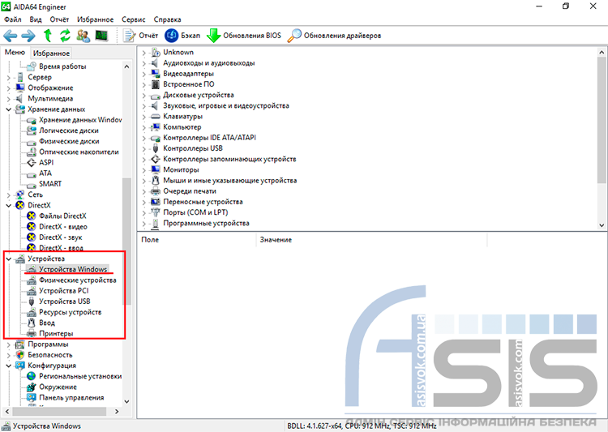This screenshot has height=432, width=608.
Task: Click Обновления BIOS toolbar button
Action: 244,36
